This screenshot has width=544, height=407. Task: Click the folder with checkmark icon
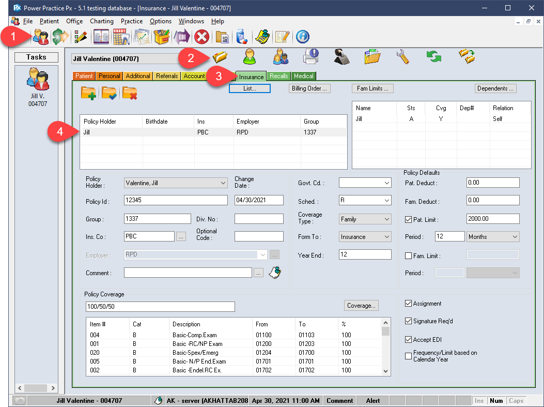click(x=109, y=93)
